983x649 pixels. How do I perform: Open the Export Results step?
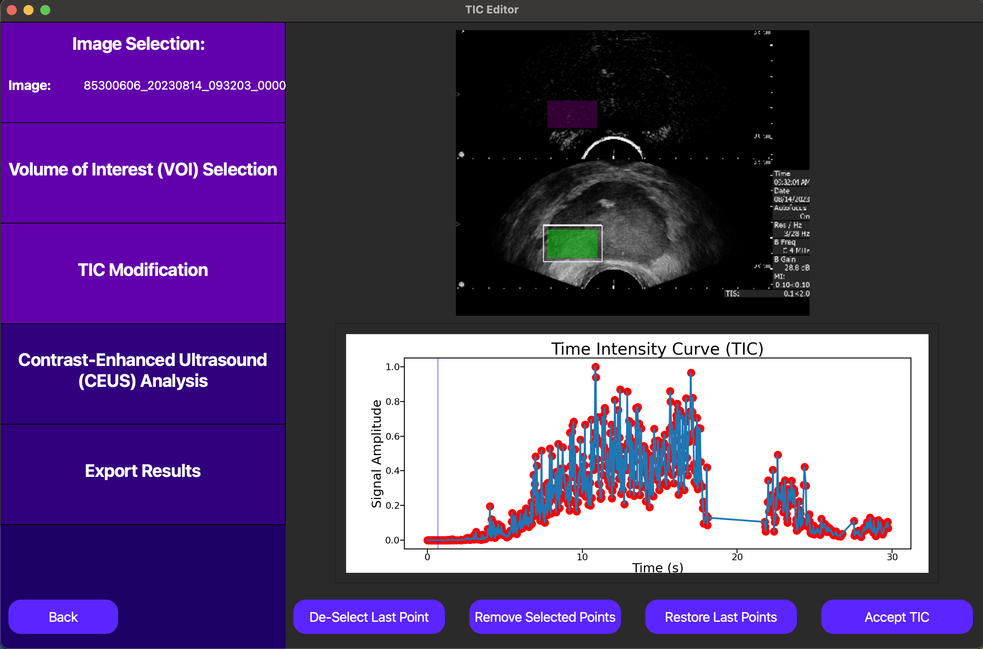coord(143,474)
